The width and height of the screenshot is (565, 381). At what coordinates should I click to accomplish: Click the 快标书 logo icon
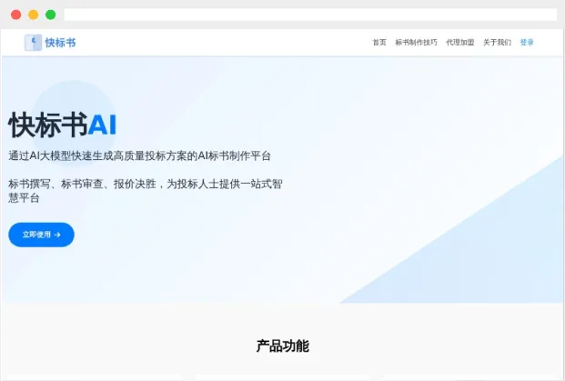tap(33, 43)
